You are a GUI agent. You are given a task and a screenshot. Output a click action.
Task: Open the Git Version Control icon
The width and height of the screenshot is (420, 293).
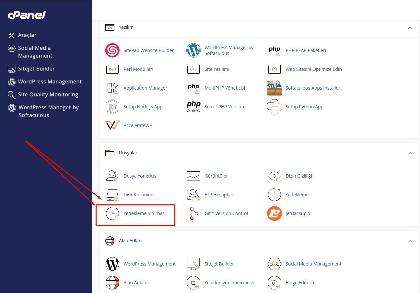[x=193, y=213]
